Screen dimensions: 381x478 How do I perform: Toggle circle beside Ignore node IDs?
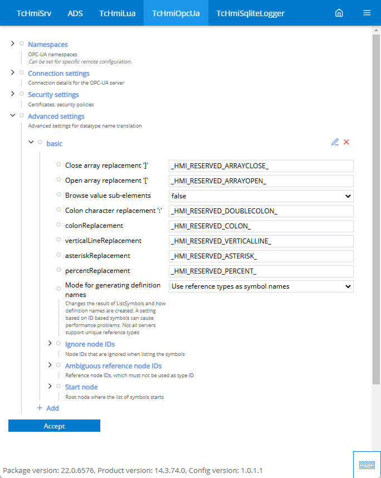pos(58,343)
